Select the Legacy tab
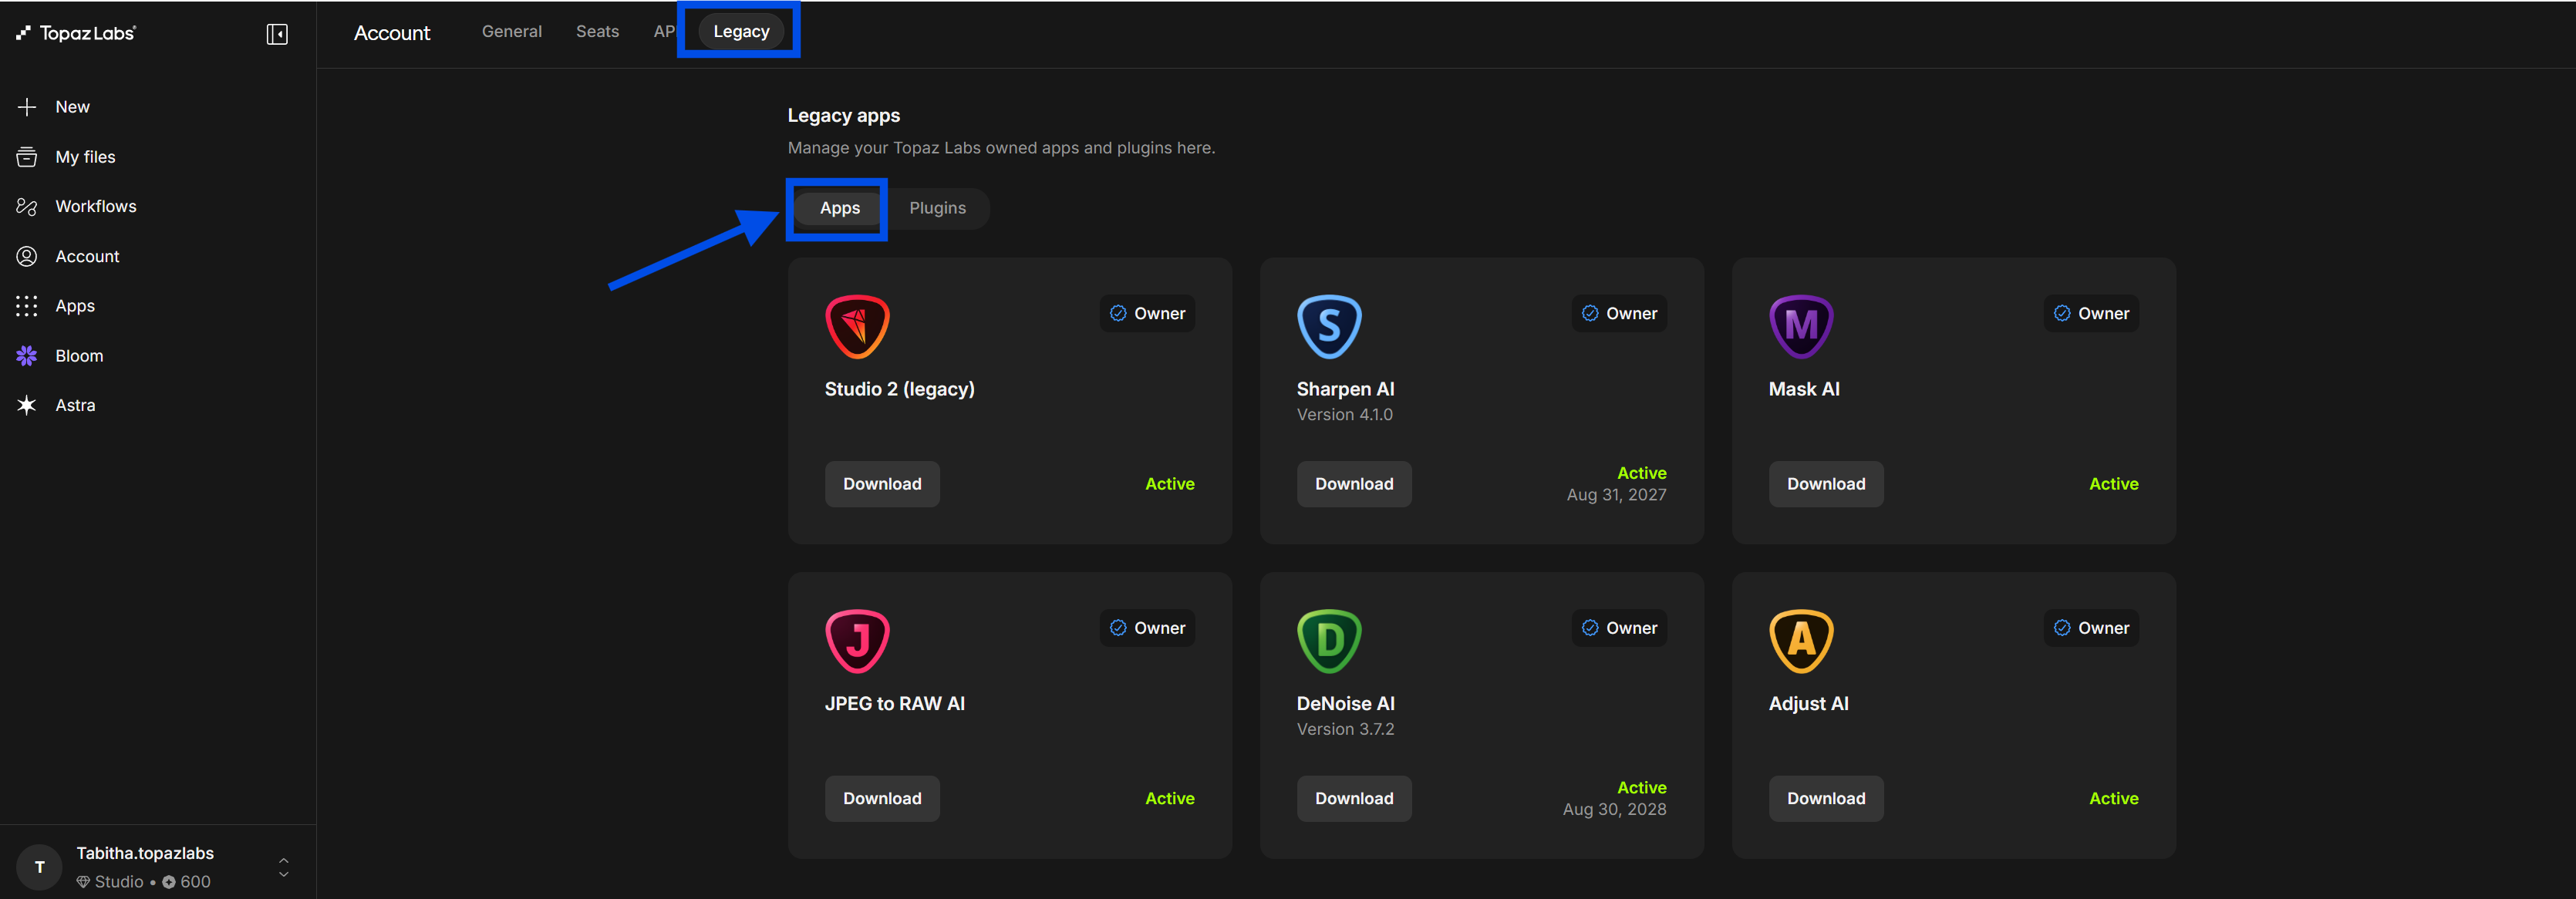The image size is (2576, 899). (x=741, y=32)
